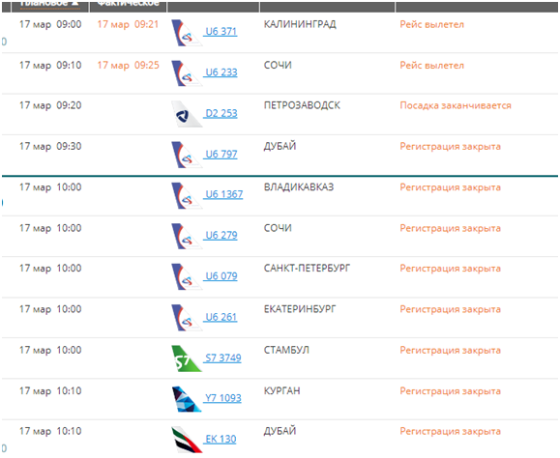The height and width of the screenshot is (458, 560).
Task: Click Emirates tail logo beside EK 130
Action: [187, 440]
